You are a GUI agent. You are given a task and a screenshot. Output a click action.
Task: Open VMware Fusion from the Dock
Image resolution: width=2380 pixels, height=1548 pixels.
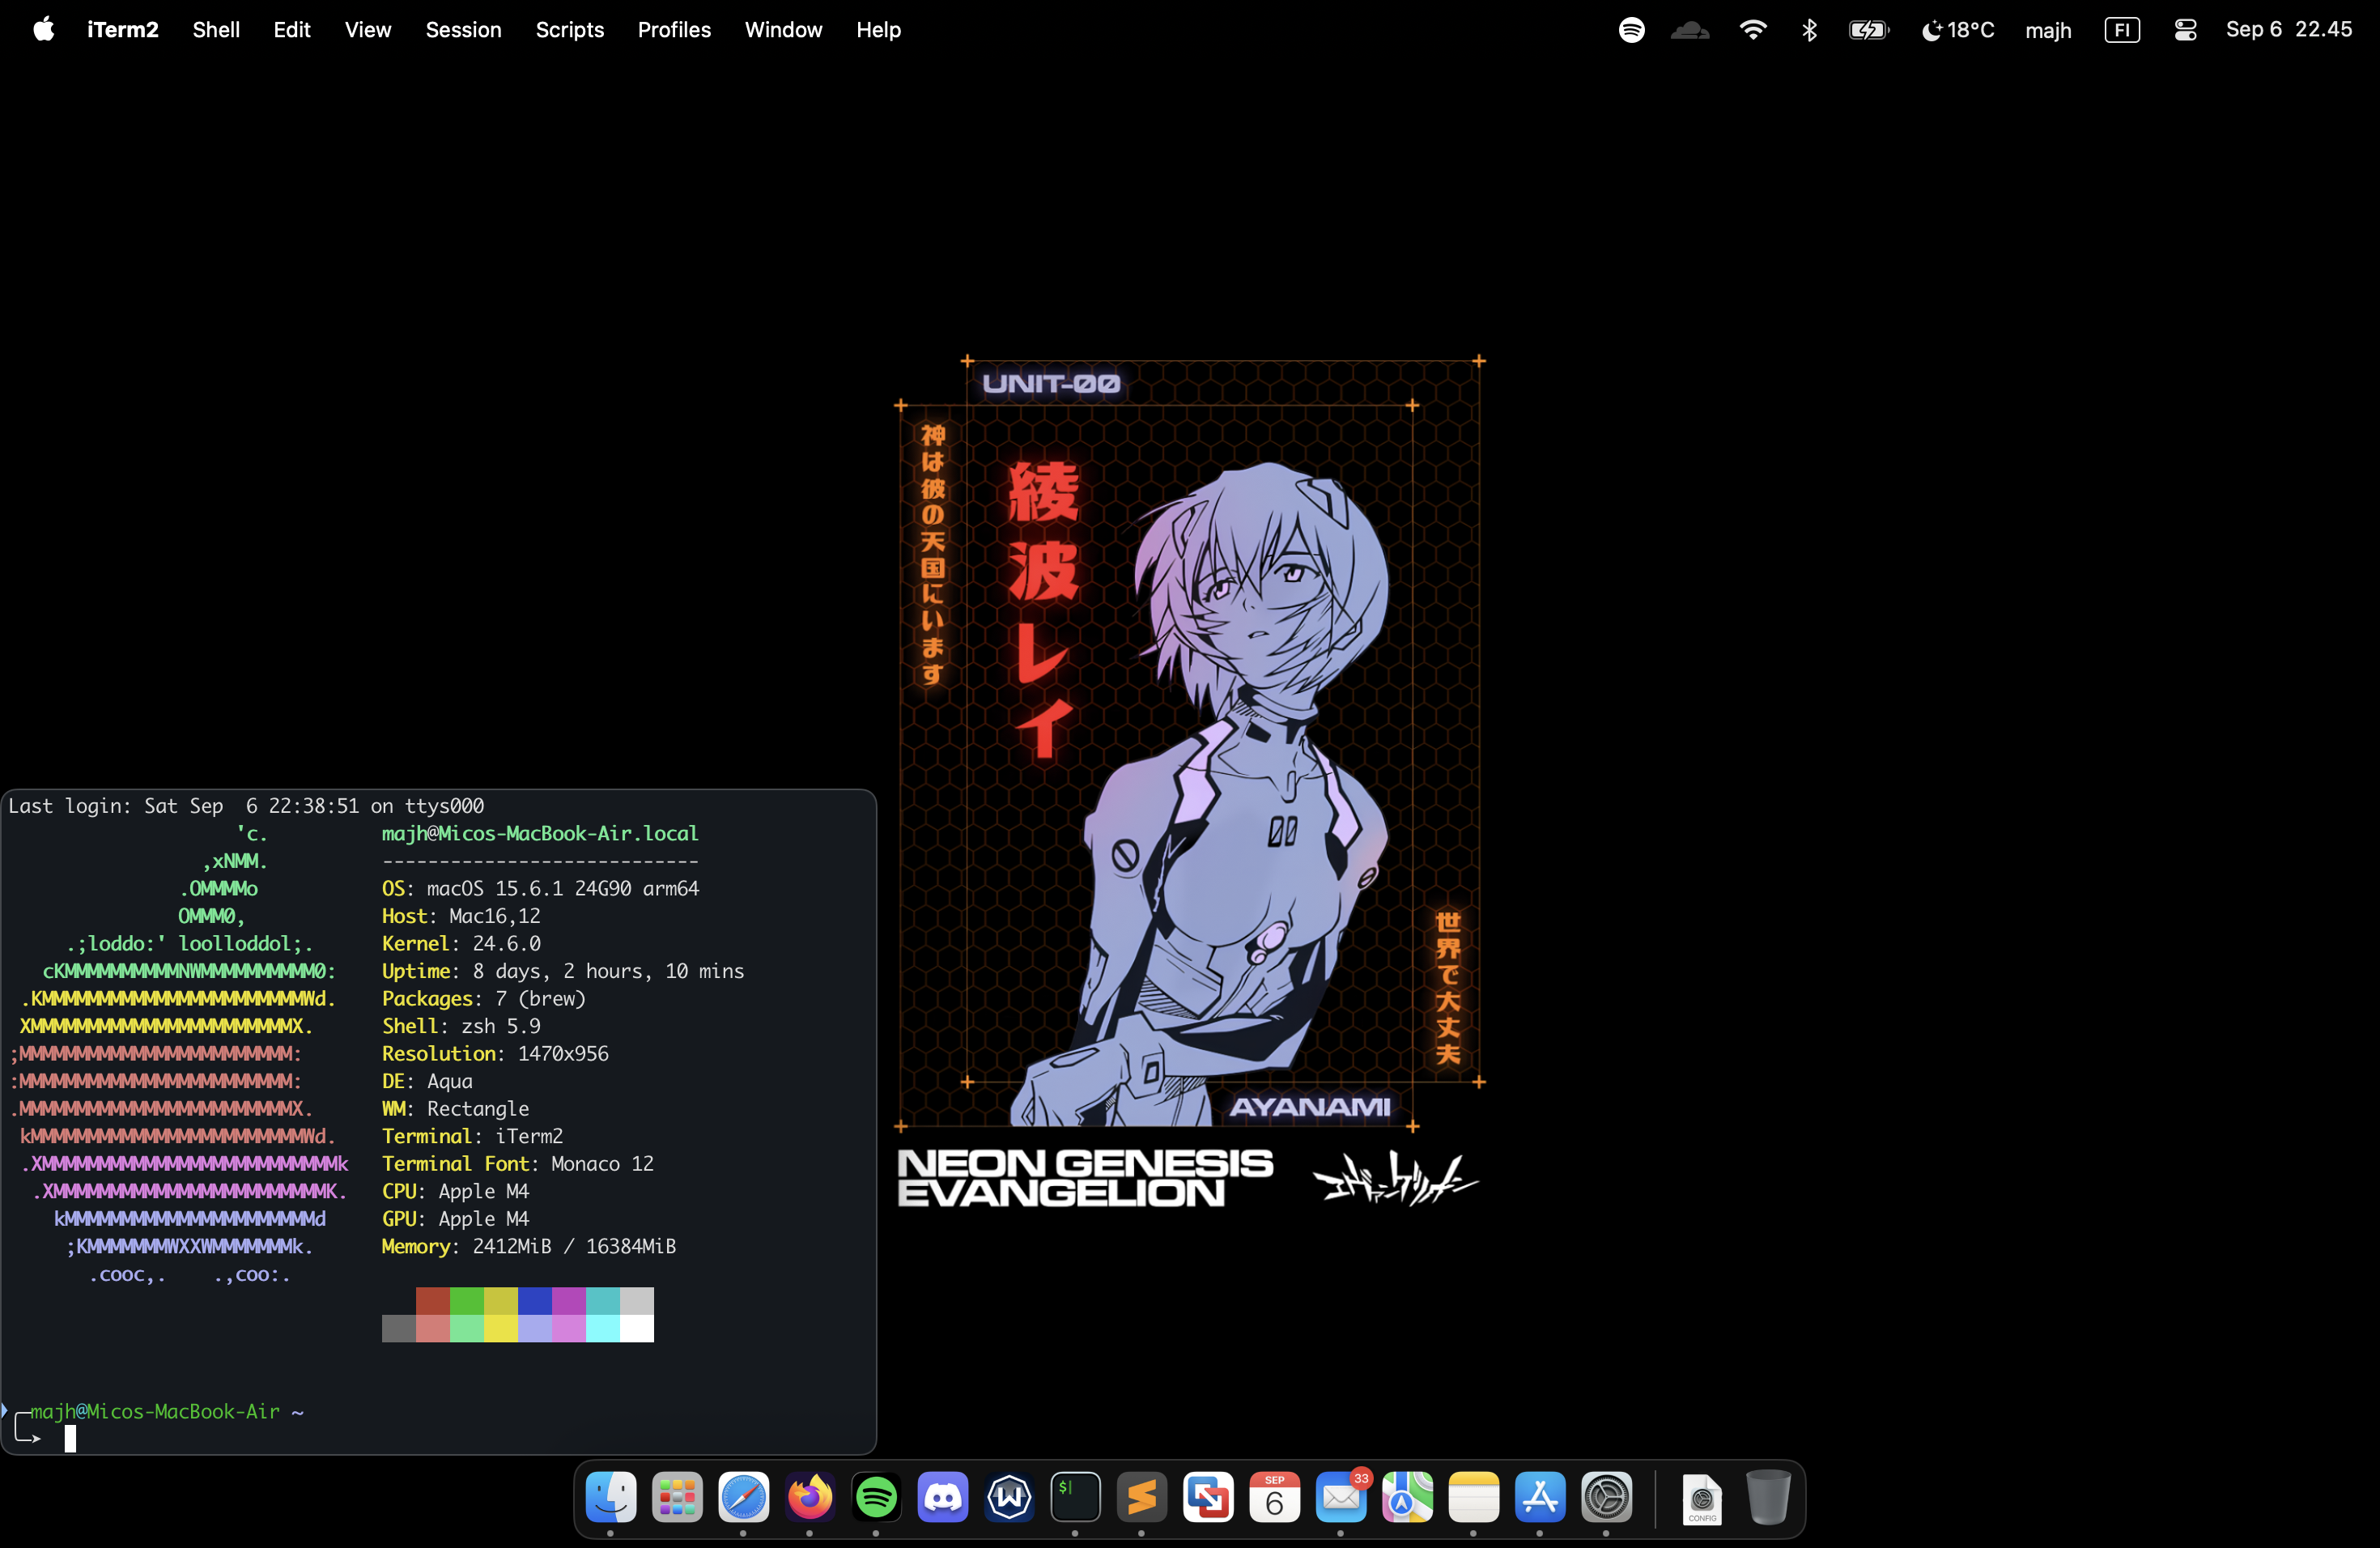pos(1208,1497)
